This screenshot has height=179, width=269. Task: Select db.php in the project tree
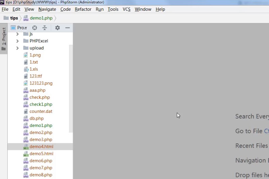[37, 118]
